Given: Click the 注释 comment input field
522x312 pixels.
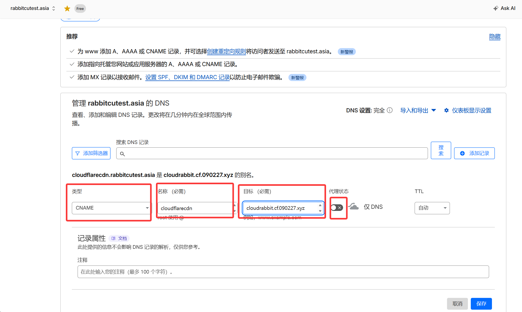Looking at the screenshot, I should (283, 272).
